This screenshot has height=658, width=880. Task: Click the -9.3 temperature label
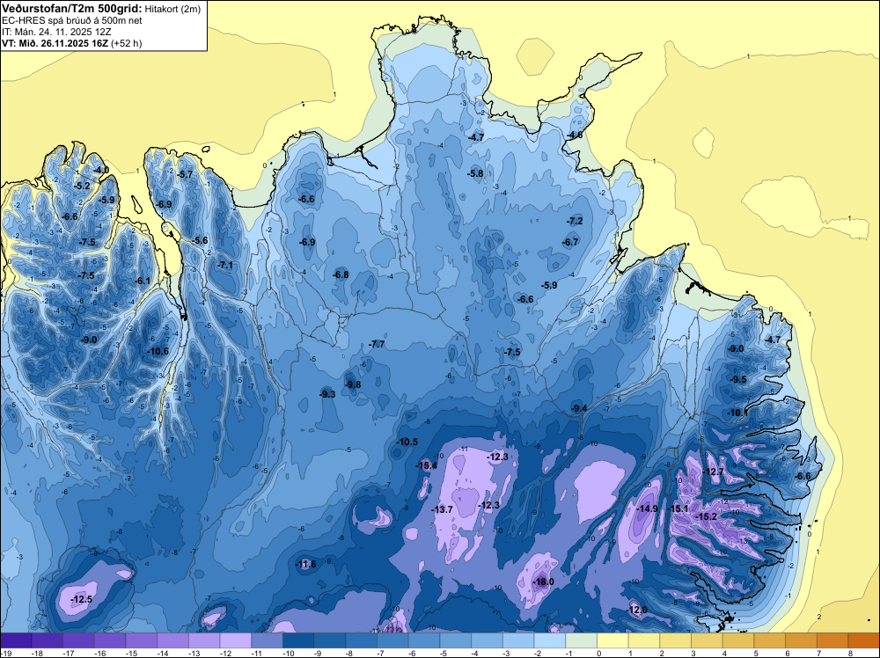(x=327, y=394)
